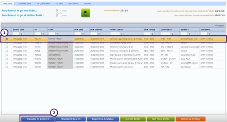Click the Withdraw Shift(s) button

(190, 119)
